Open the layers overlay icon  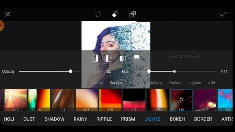[133, 14]
